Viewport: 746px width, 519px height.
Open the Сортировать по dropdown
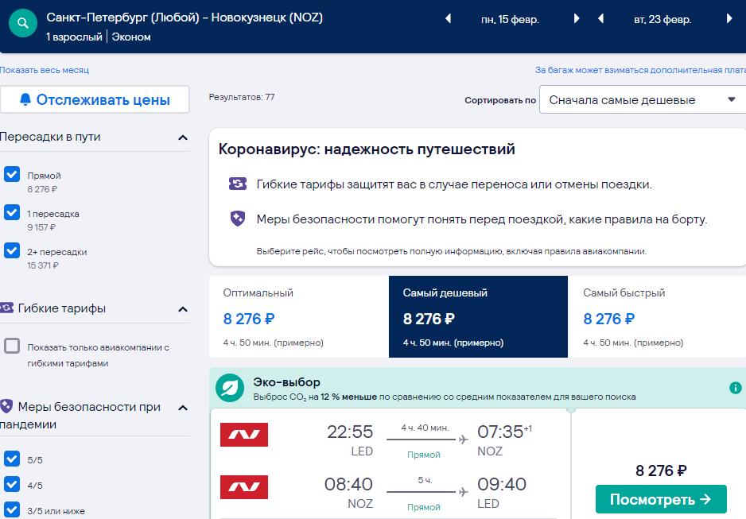pos(643,100)
